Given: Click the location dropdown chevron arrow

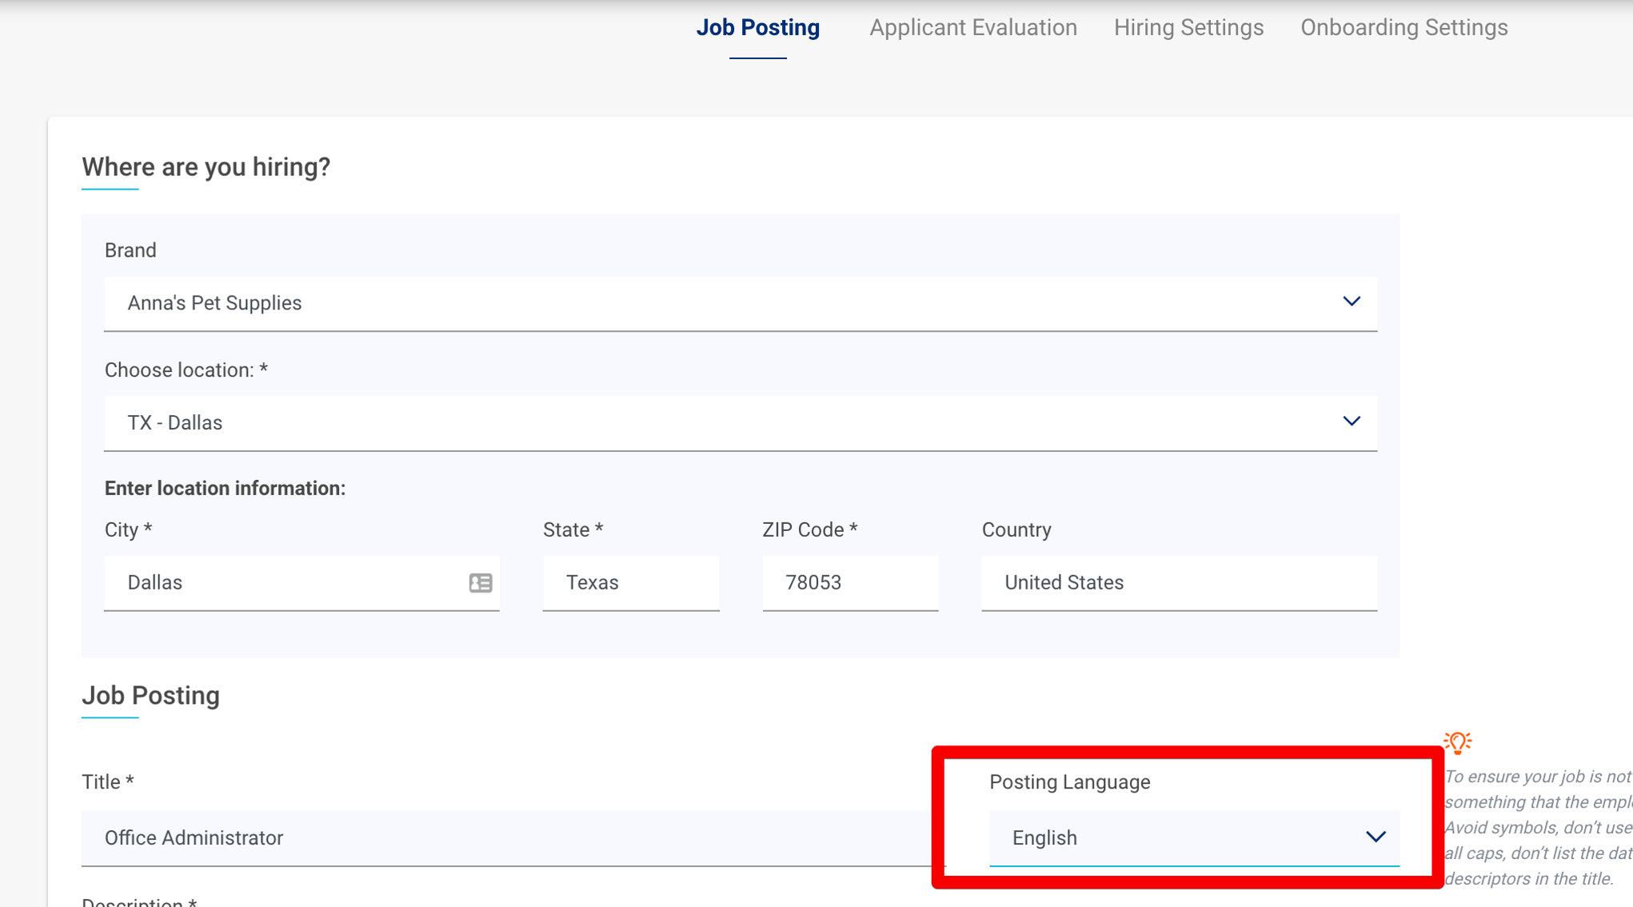Looking at the screenshot, I should (1351, 422).
